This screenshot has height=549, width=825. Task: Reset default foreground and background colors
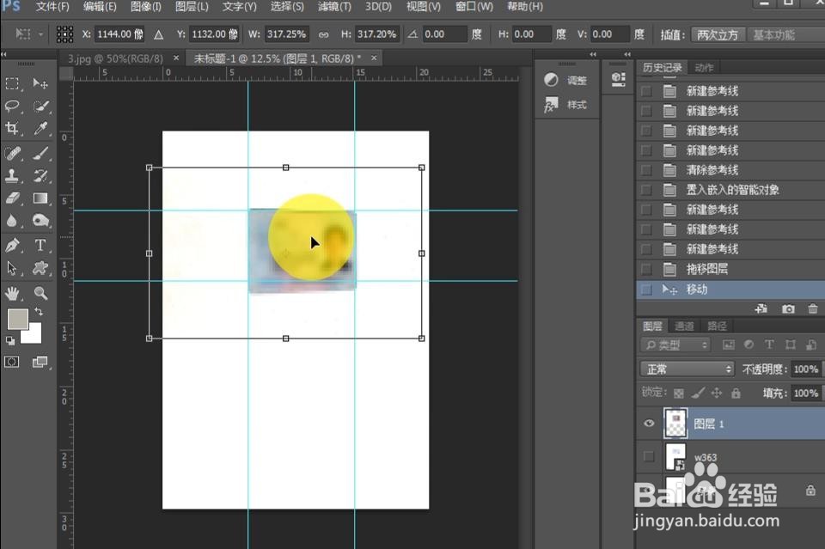coord(10,340)
